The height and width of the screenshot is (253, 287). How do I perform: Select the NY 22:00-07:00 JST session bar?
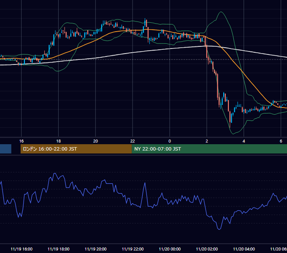(209, 149)
